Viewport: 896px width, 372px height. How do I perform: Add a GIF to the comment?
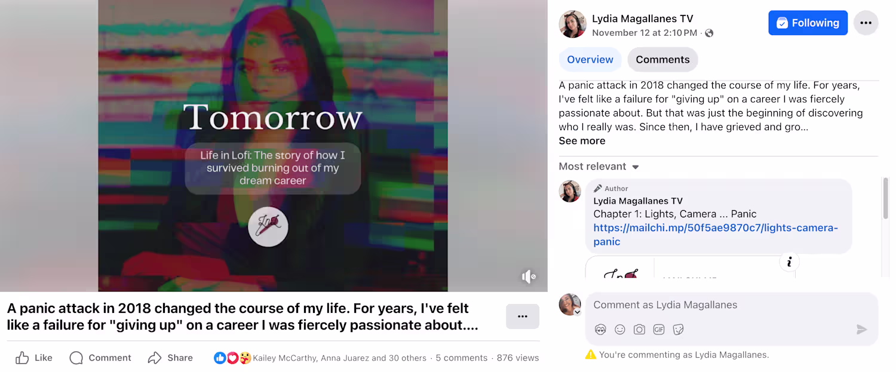[x=659, y=330]
